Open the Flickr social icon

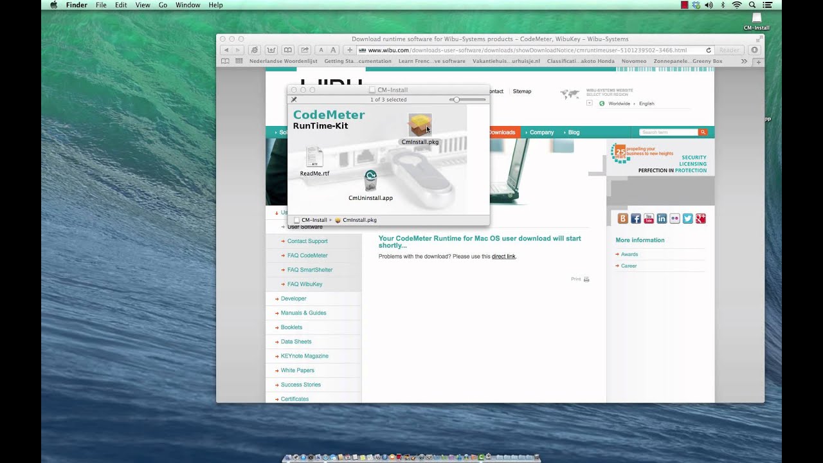coord(674,219)
